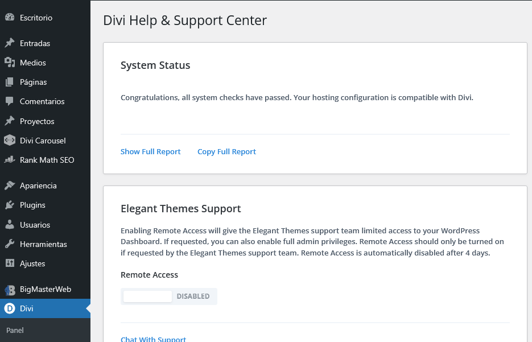
Task: Click the Divi Carousel hexagon icon
Action: click(x=9, y=141)
